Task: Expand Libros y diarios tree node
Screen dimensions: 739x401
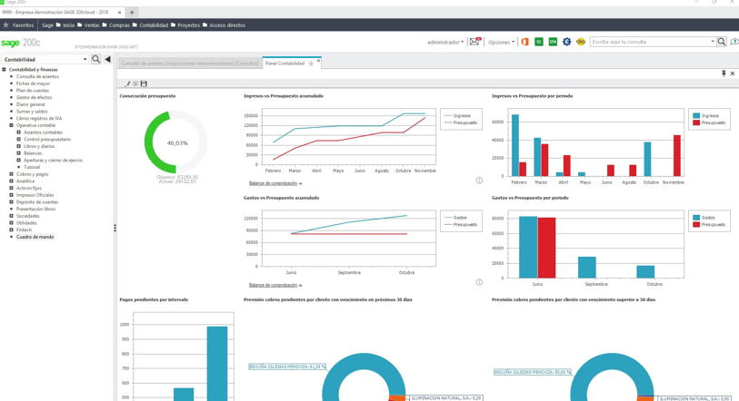Action: (19, 146)
